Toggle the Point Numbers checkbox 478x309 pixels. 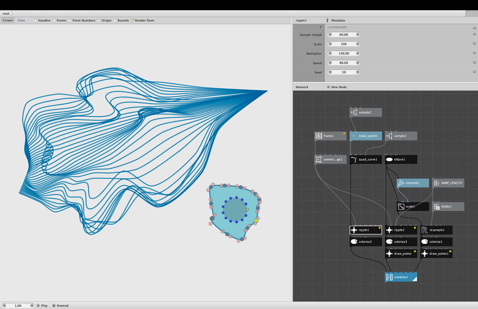pyautogui.click(x=70, y=21)
